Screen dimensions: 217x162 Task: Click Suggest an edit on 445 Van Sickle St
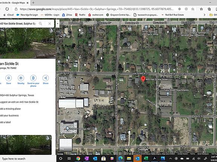19,102
